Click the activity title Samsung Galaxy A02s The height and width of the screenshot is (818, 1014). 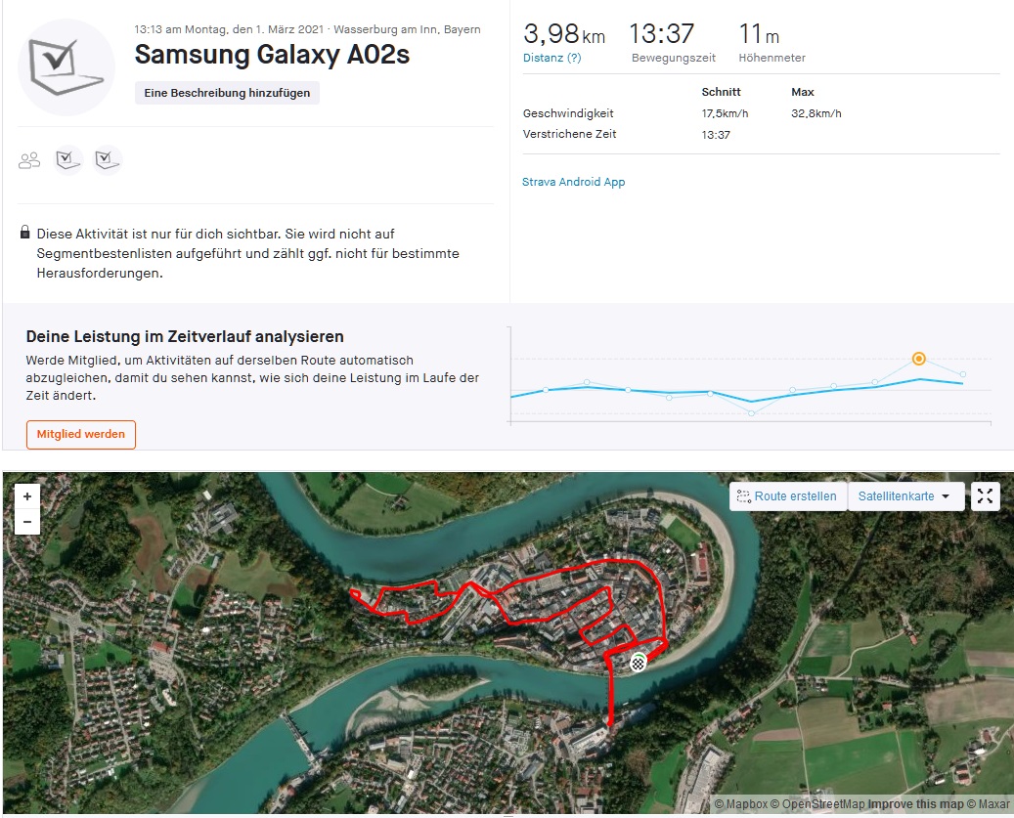[272, 55]
